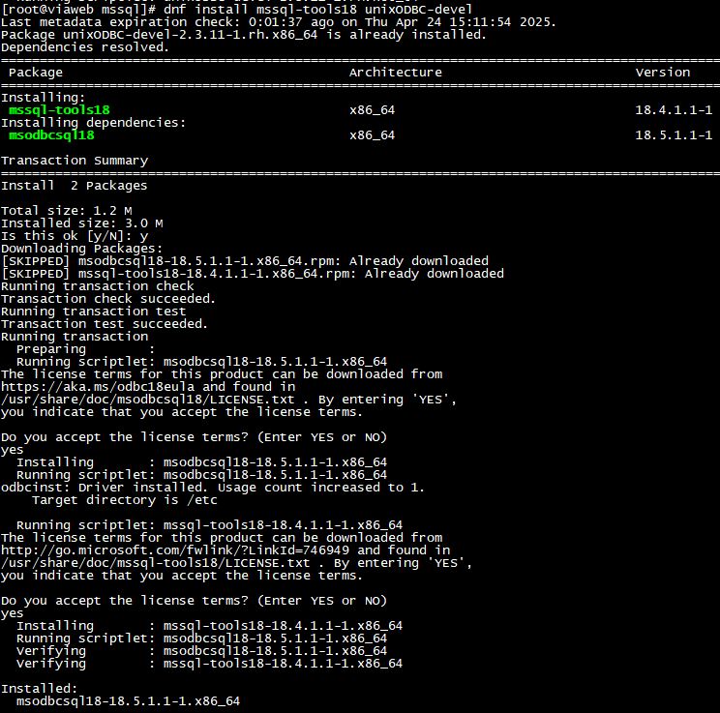Screen dimensions: 720x713
Task: Click the green msodbcsql18 dependency name
Action: coord(51,135)
